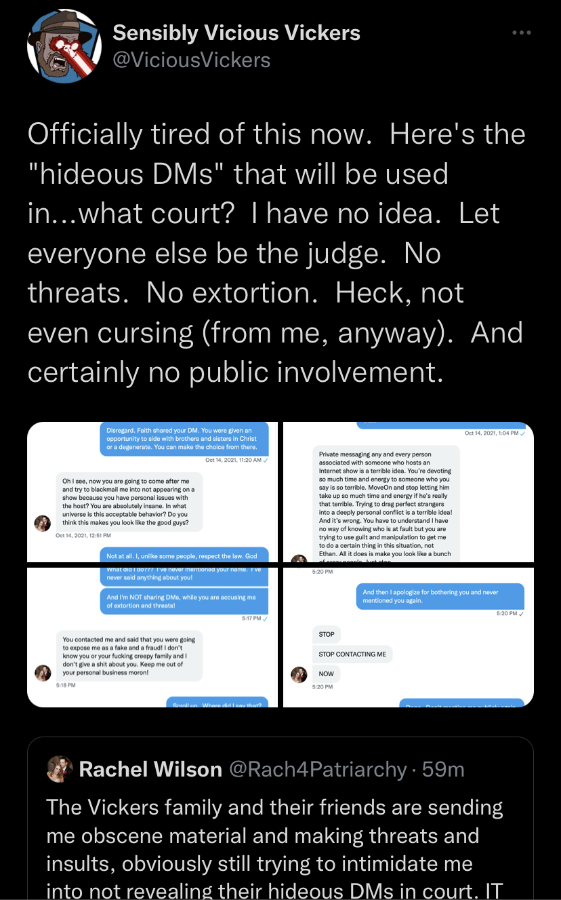The width and height of the screenshot is (561, 900).
Task: Click the @ViciousVickers handle
Action: click(191, 60)
